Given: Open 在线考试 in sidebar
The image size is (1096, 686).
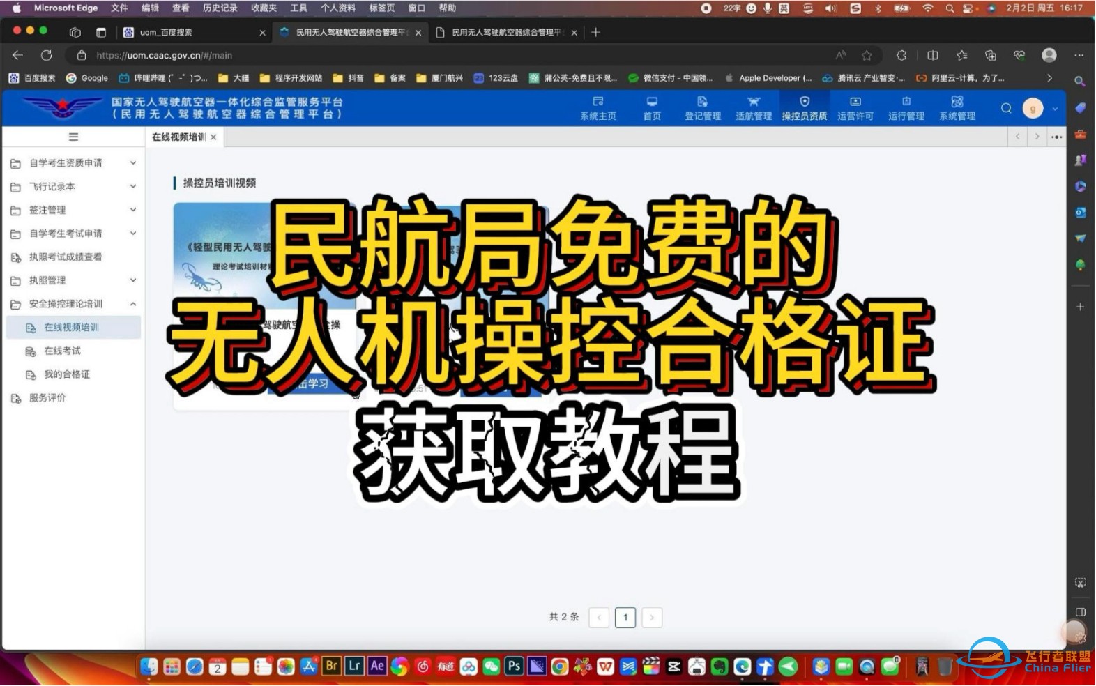Looking at the screenshot, I should [73, 351].
